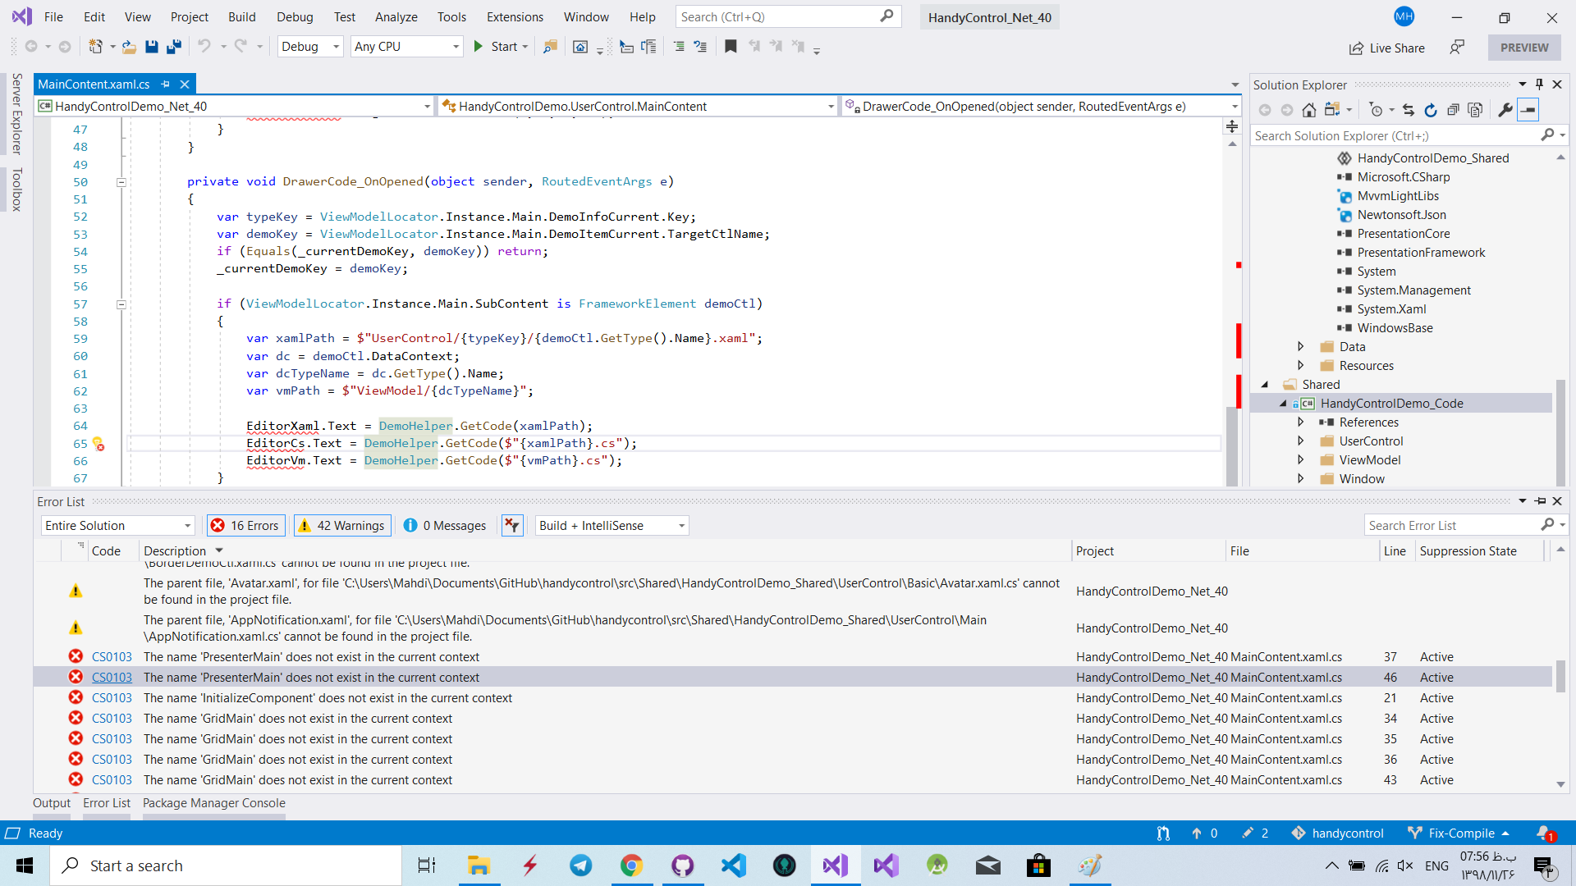This screenshot has height=886, width=1576.
Task: Toggle the 16 Errors filter
Action: [245, 526]
